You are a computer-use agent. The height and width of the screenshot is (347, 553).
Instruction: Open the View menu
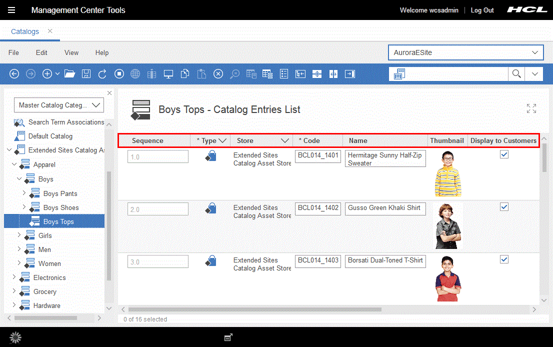[x=71, y=52]
